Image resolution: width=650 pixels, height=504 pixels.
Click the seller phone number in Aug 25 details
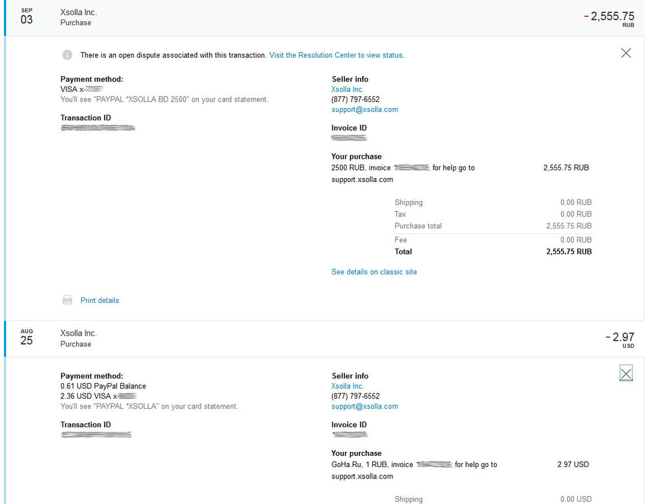click(x=356, y=396)
